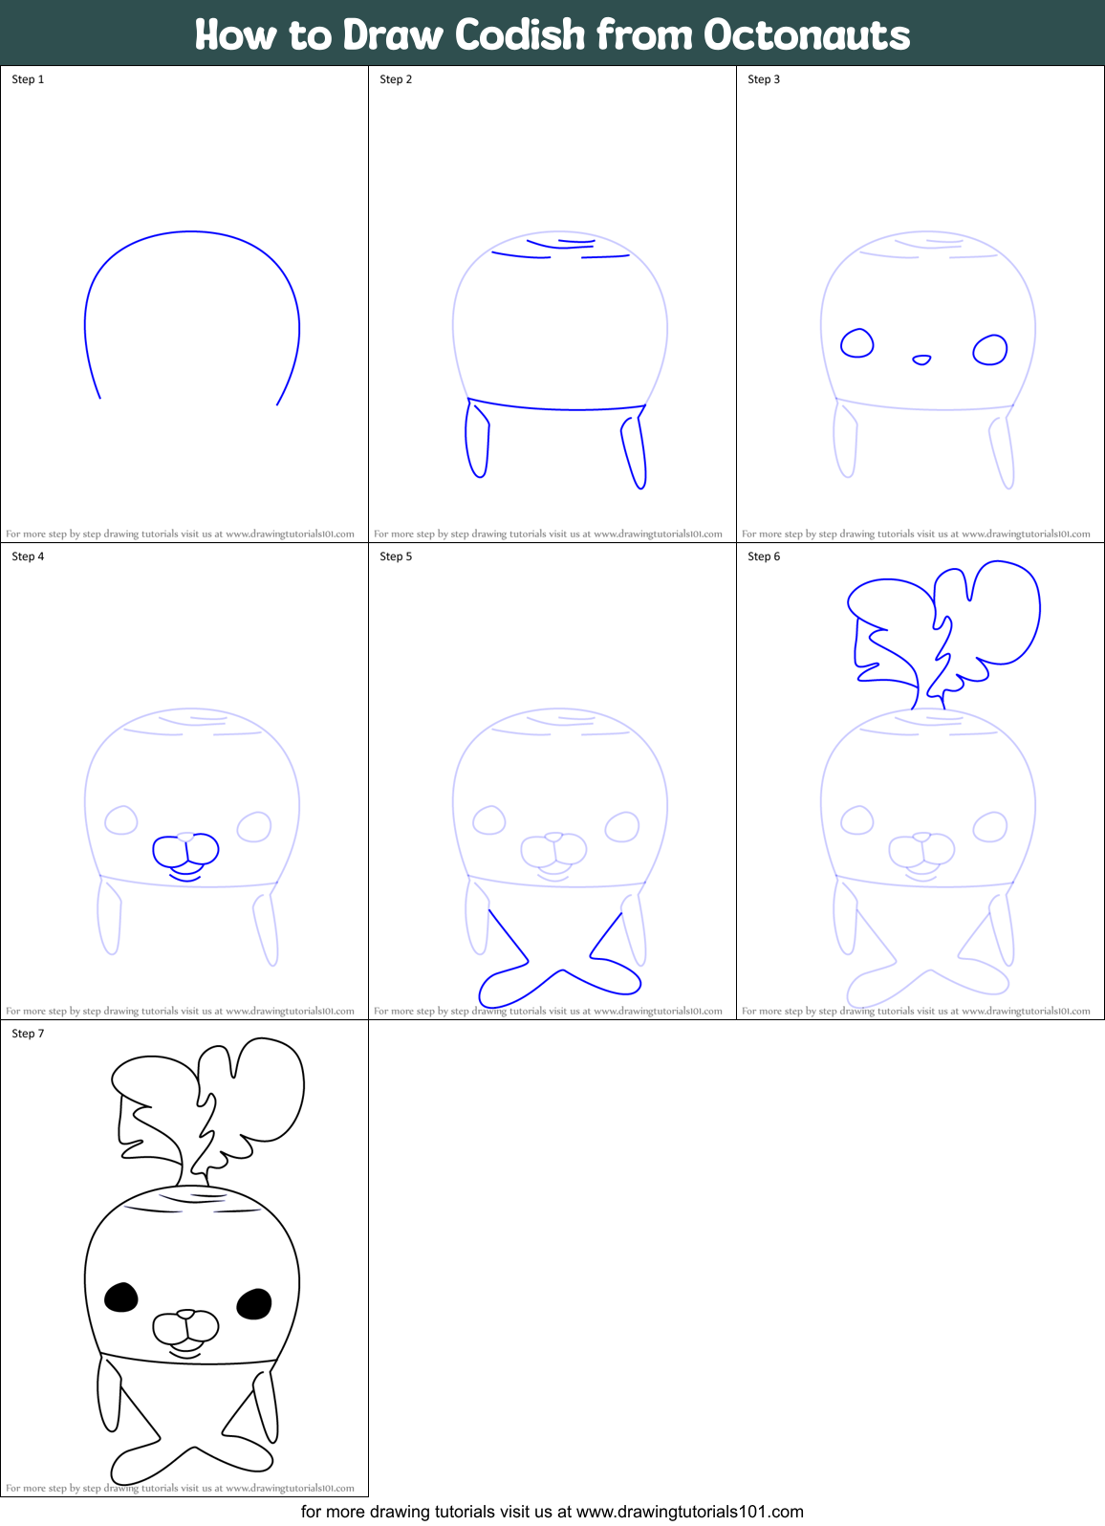Select the Step 5 tail fin drawing
Screen dimensions: 1105x1526
559,959
